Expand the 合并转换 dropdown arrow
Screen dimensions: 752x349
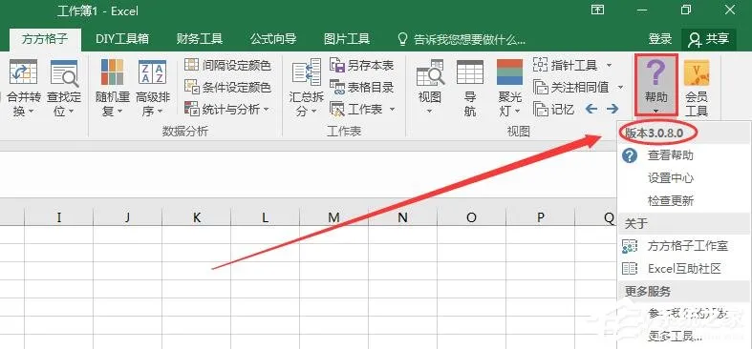pos(31,112)
